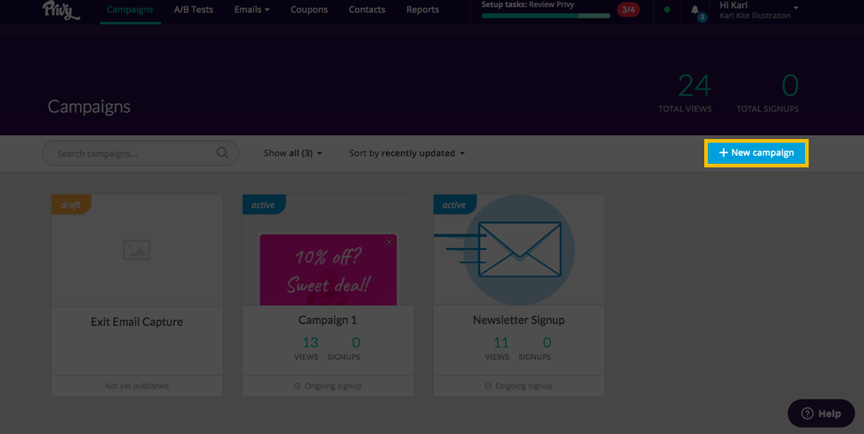Image resolution: width=864 pixels, height=434 pixels.
Task: Close the 10% off popup preview
Action: [390, 241]
